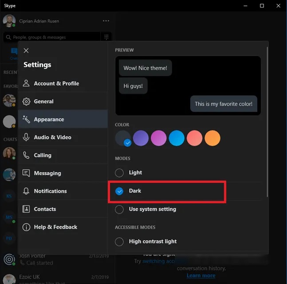Image resolution: width=287 pixels, height=284 pixels.
Task: Select the Light mode radio button
Action: click(119, 173)
